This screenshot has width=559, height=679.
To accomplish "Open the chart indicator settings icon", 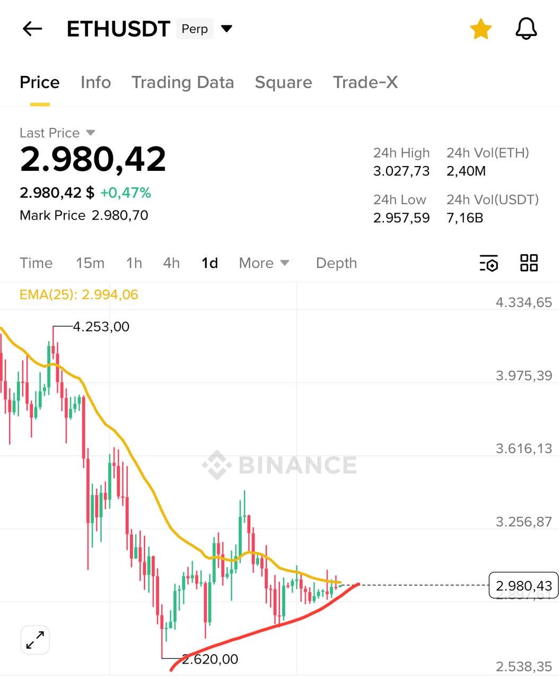I will click(x=488, y=263).
